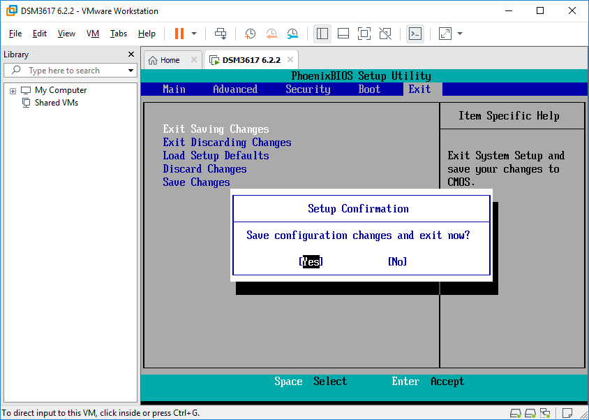This screenshot has width=589, height=420.
Task: Click the second disk device status icon
Action: point(530,413)
